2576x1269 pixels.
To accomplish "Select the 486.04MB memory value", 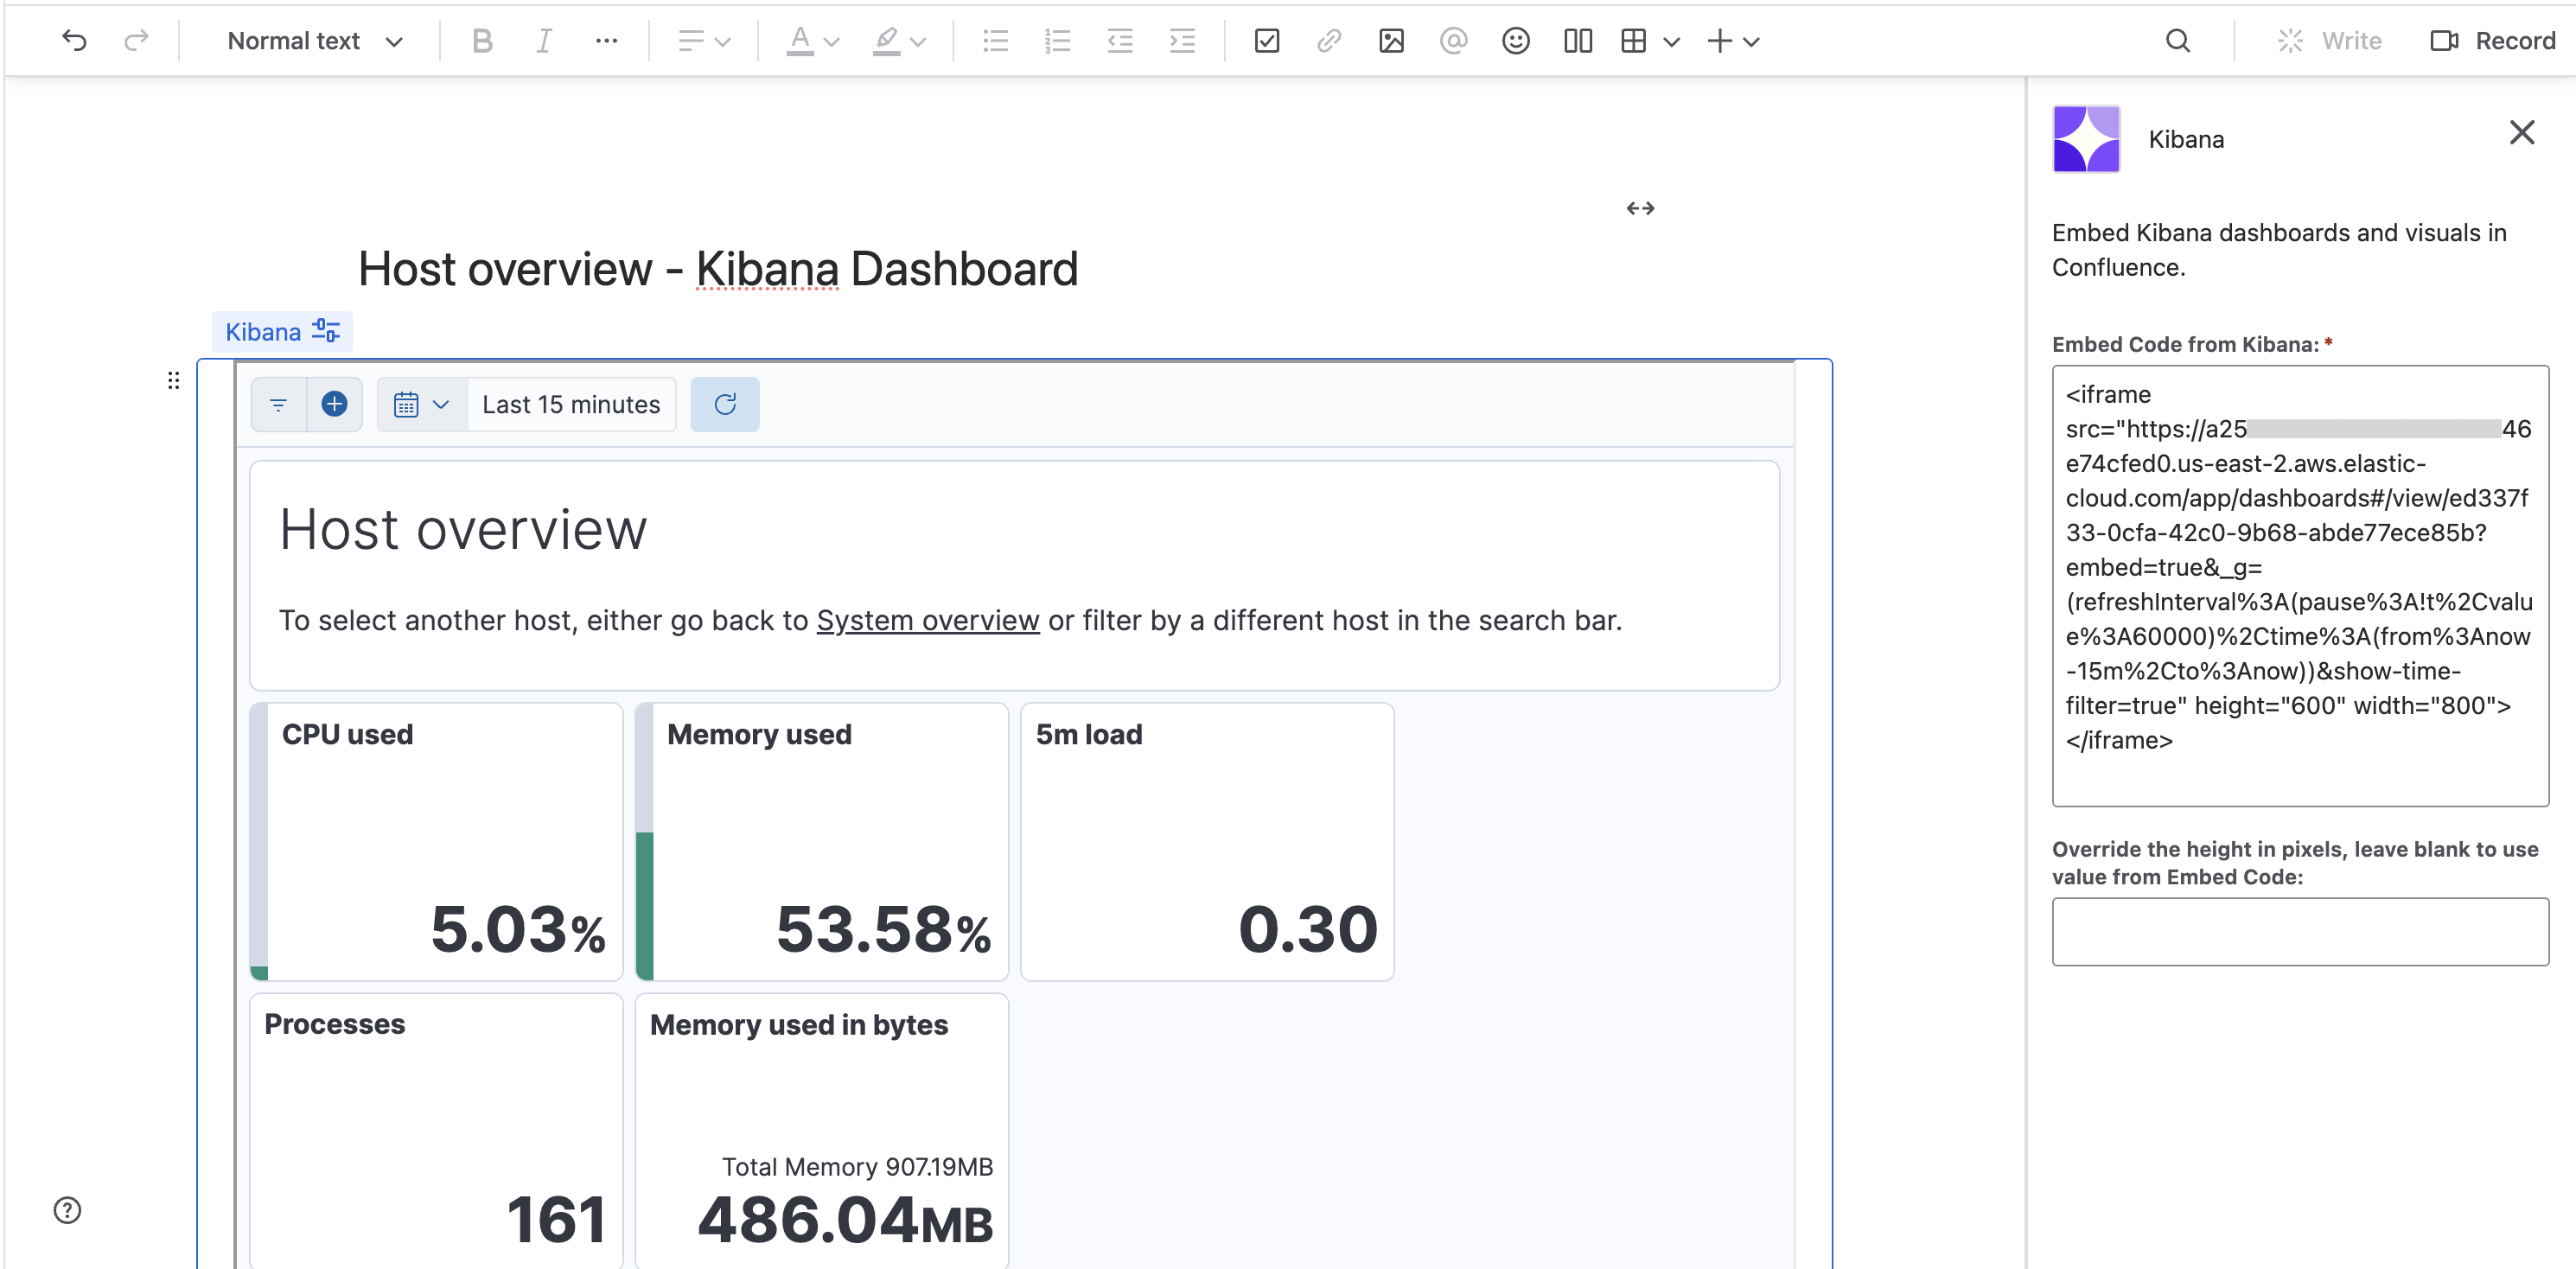I will click(x=846, y=1221).
